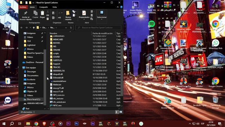Image resolution: width=225 pixels, height=127 pixels.
Task: Select Red in navigation pane
Action: pyautogui.click(x=27, y=109)
